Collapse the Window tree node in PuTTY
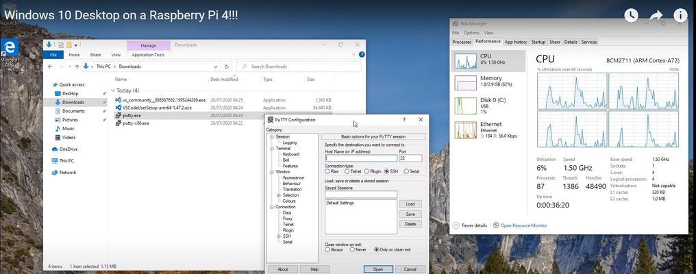The width and height of the screenshot is (696, 274). tap(271, 172)
